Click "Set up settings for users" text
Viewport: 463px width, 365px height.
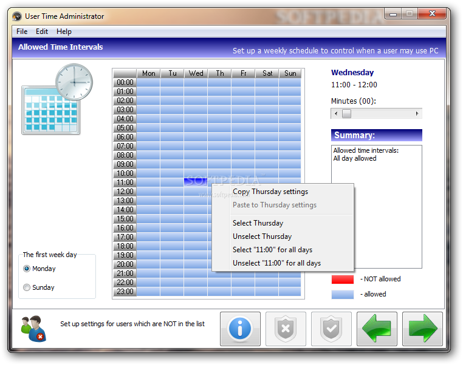coord(132,324)
